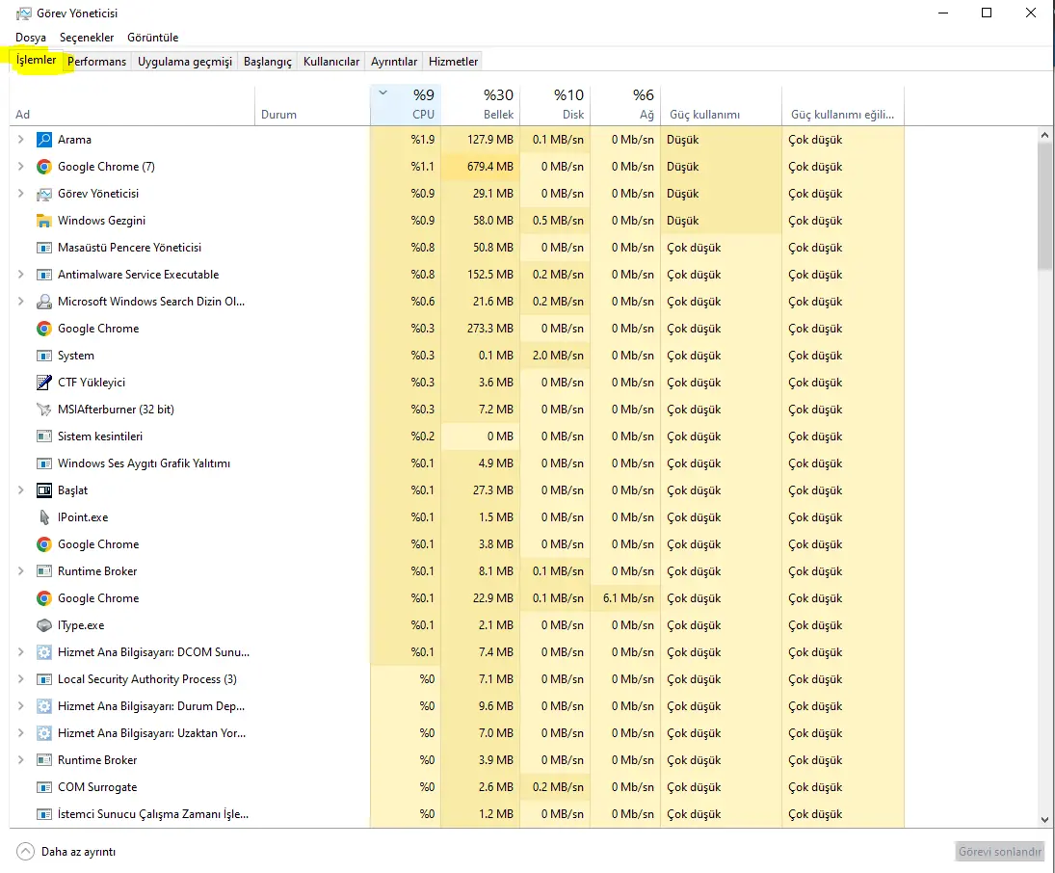1055x873 pixels.
Task: Sort by the Ağ column header
Action: 625,105
